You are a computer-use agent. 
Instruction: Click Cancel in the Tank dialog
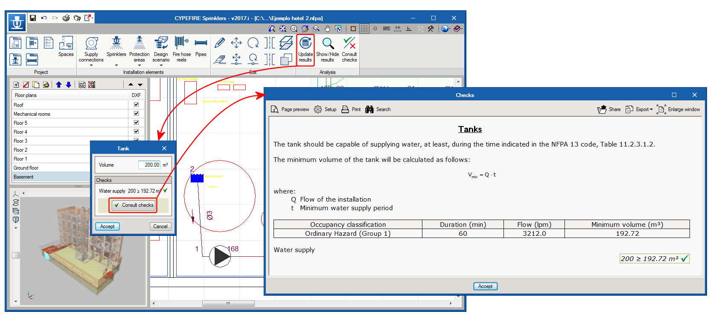click(x=160, y=226)
